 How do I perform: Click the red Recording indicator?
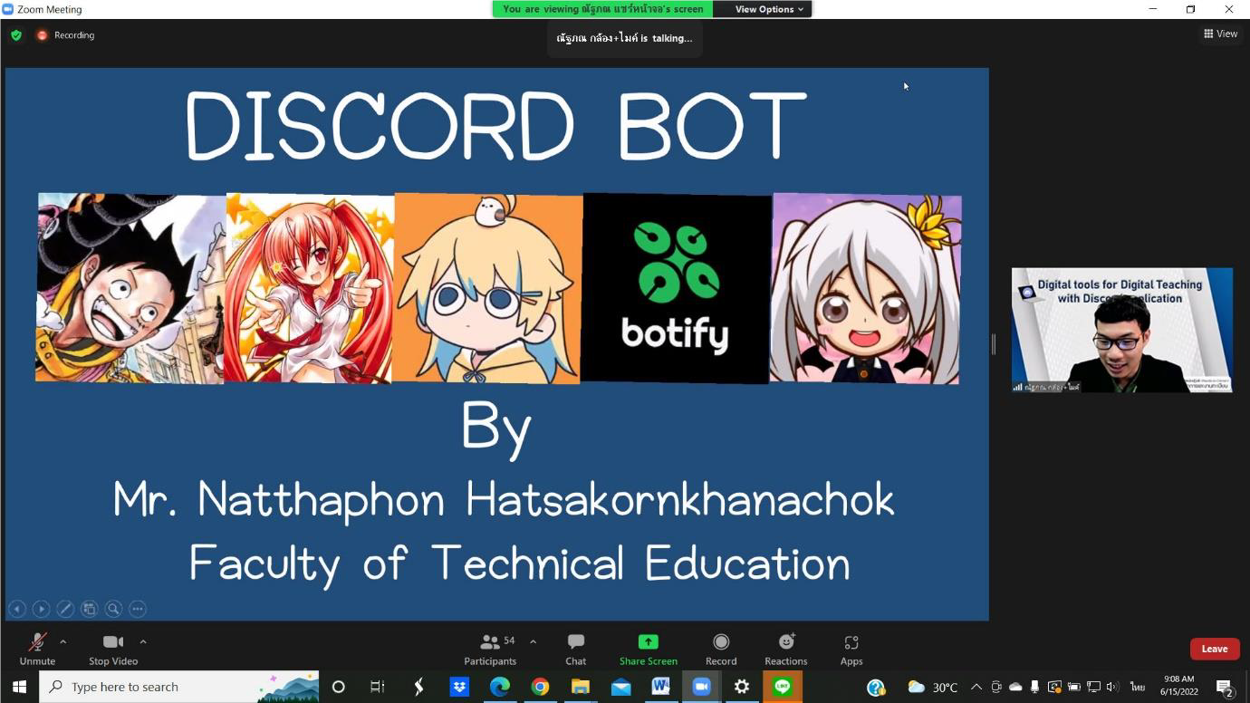coord(65,35)
